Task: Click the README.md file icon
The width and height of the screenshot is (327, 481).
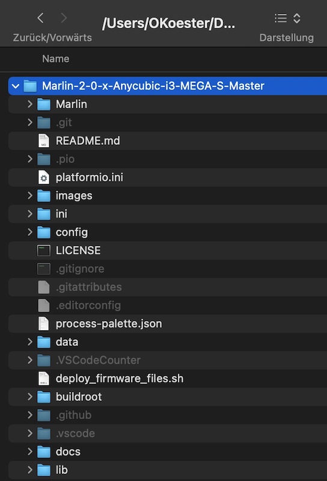Action: point(43,141)
